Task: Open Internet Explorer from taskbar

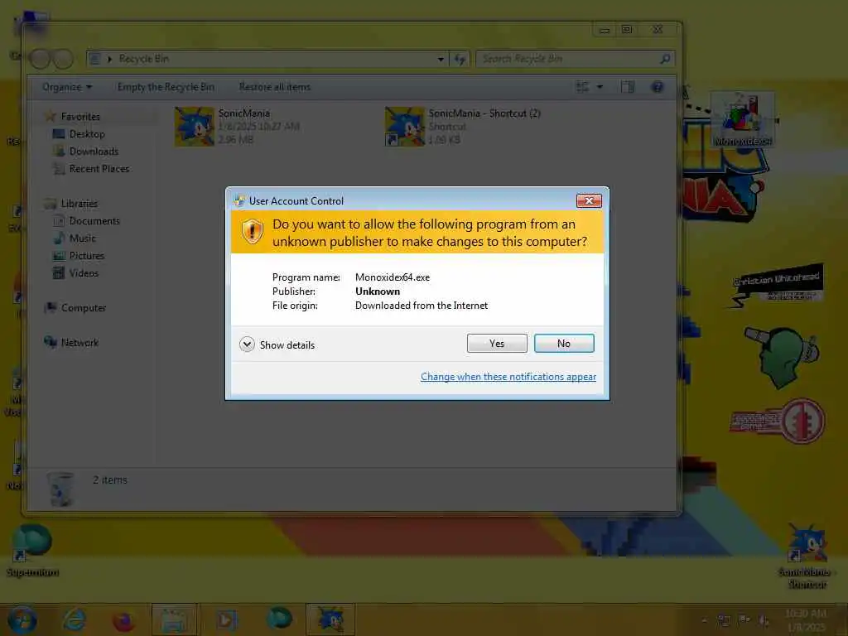Action: click(x=75, y=619)
